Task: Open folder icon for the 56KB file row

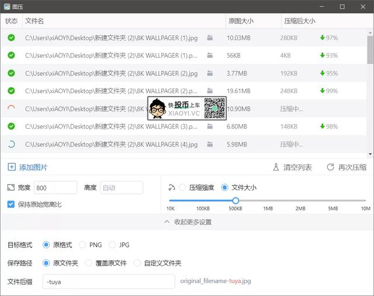Action: [x=210, y=56]
